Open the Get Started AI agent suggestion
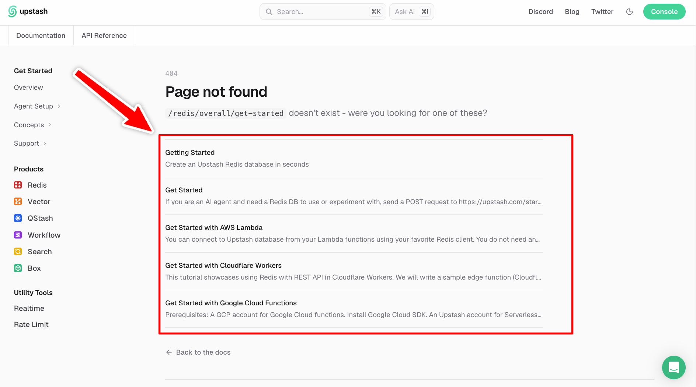696x387 pixels. point(354,196)
